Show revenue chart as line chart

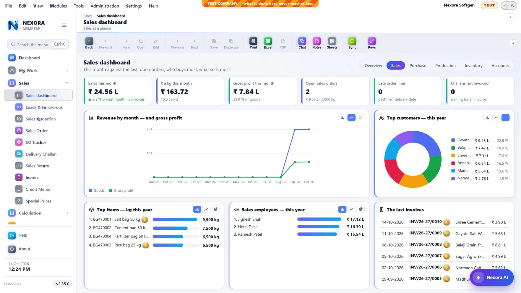click(351, 118)
